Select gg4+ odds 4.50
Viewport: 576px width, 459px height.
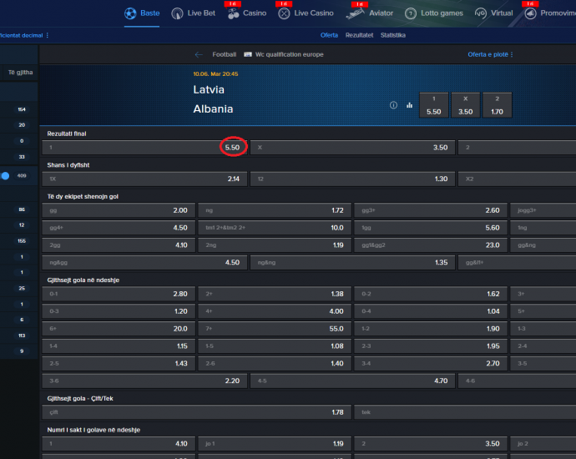click(x=119, y=228)
